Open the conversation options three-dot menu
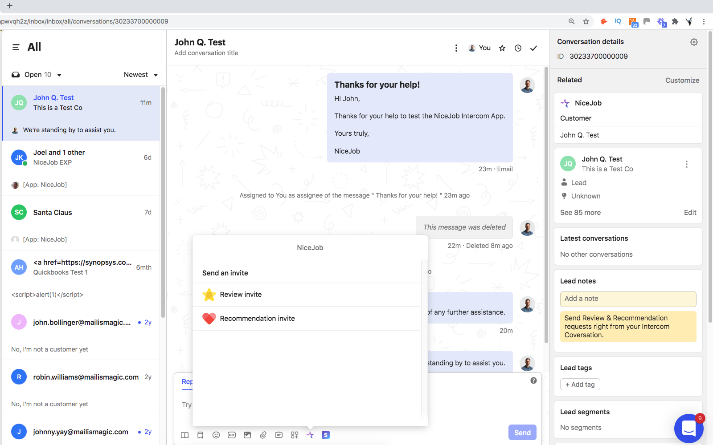This screenshot has height=445, width=713. tap(456, 48)
